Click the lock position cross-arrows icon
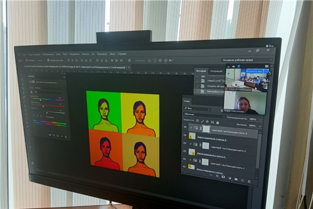The image size is (313, 209). tap(207, 121)
